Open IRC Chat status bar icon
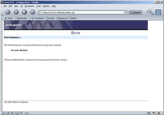 [21, 113]
